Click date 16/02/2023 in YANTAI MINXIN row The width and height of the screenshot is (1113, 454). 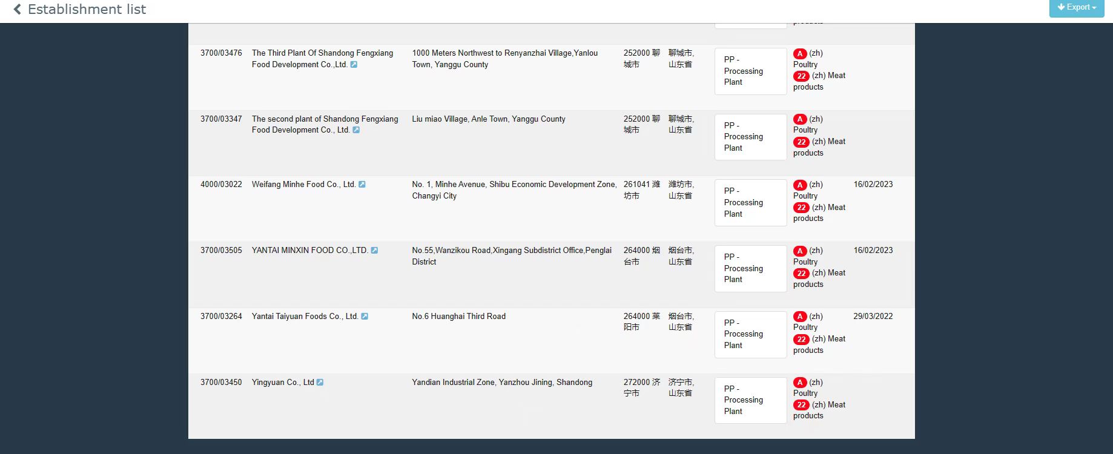[x=873, y=251]
